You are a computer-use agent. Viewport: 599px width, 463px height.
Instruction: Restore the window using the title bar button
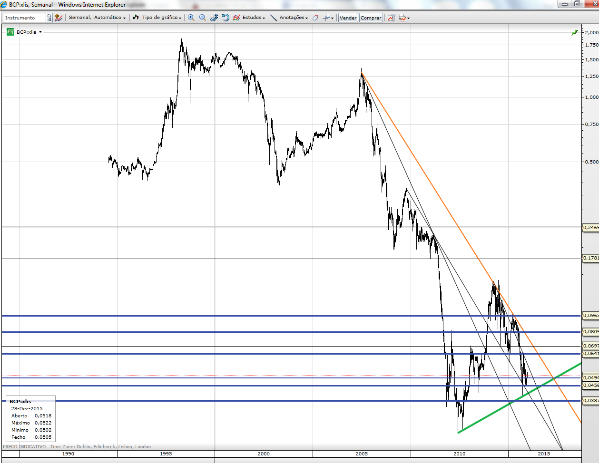pos(577,4)
